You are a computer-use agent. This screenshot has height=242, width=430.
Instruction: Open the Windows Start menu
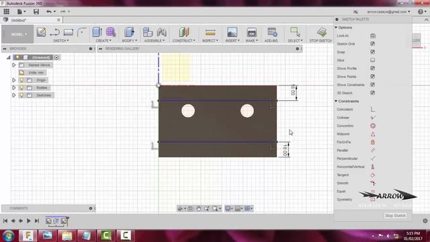[x=8, y=236]
